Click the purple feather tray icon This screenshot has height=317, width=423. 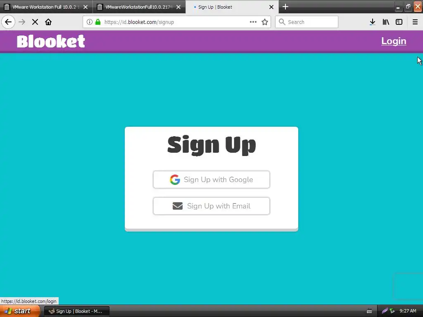point(385,311)
